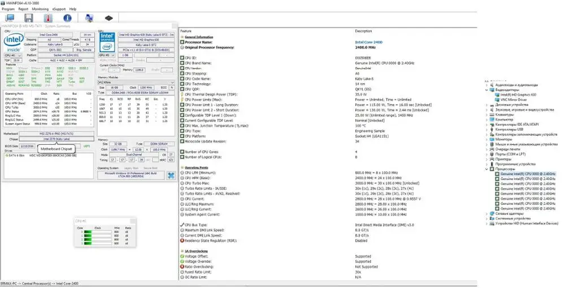Screen dimensions: 565x288
Task: Click the Platform field Socket H4 (LGA1151)
Action: point(67,55)
